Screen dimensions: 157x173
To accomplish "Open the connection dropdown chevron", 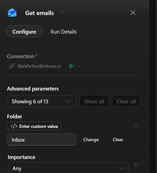I will (x=79, y=66).
